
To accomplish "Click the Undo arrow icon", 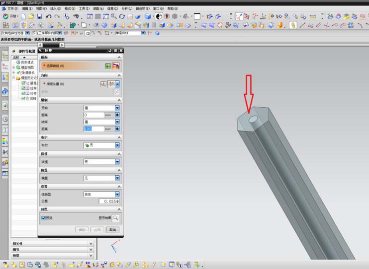I will tap(49, 16).
